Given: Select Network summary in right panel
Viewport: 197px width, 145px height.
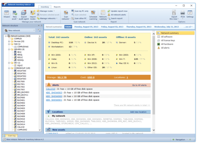Looking at the screenshot, I should point(175,33).
